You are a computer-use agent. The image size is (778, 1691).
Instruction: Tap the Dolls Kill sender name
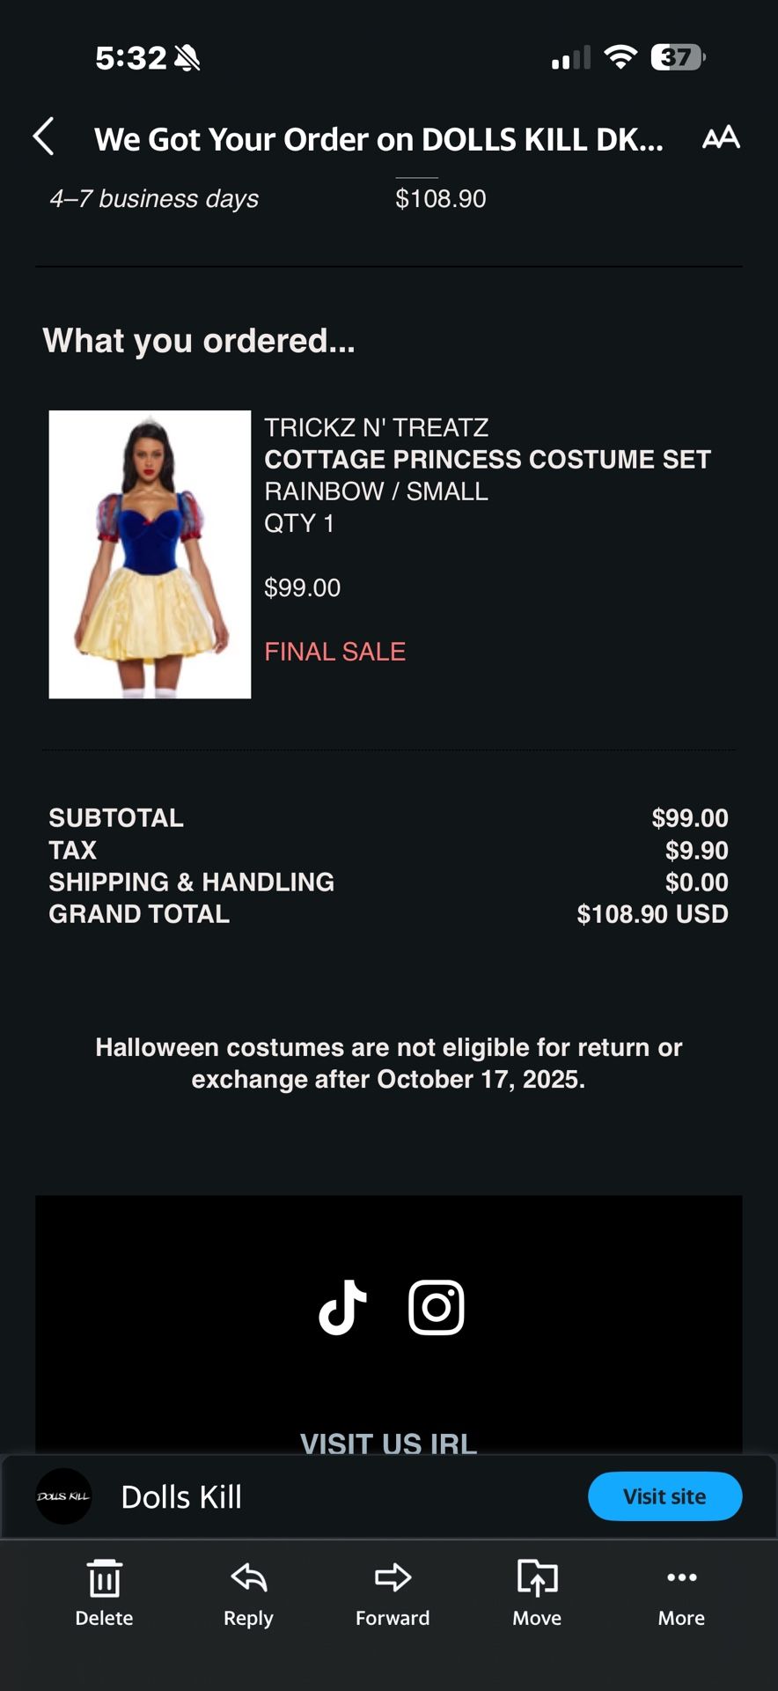181,1496
